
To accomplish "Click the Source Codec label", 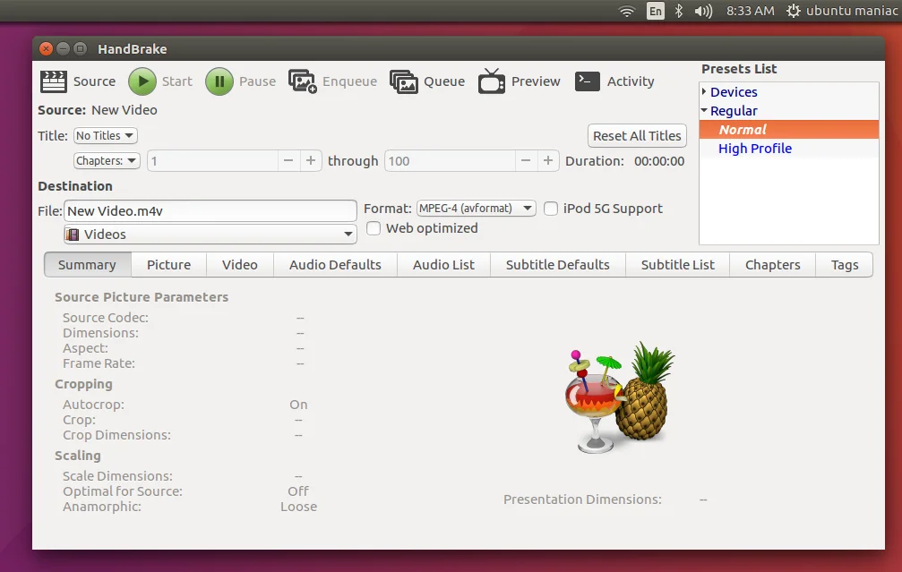I will [106, 318].
